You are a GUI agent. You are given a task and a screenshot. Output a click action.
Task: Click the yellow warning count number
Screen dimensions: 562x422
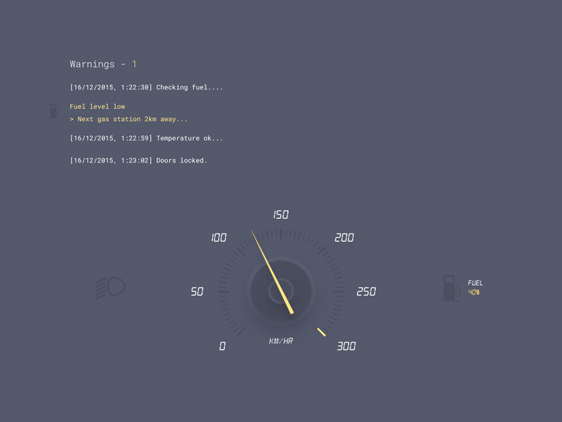[134, 64]
